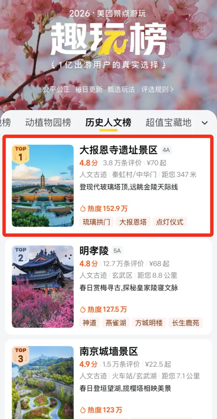
Task: Open the TOP 3 南京城墙 thumbnail
Action: pos(43,383)
